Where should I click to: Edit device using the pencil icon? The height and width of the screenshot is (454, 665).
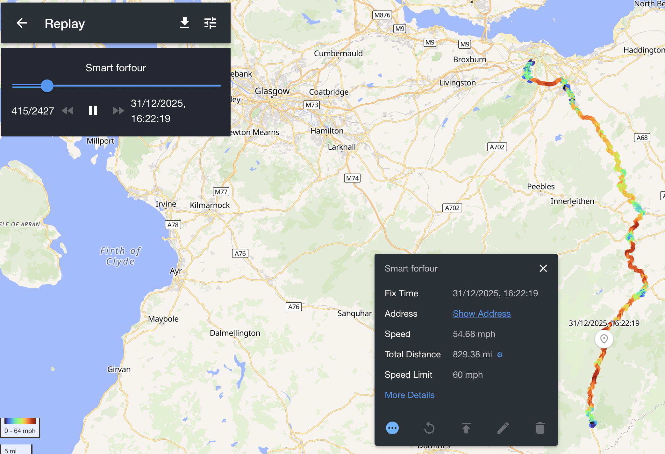coord(503,428)
